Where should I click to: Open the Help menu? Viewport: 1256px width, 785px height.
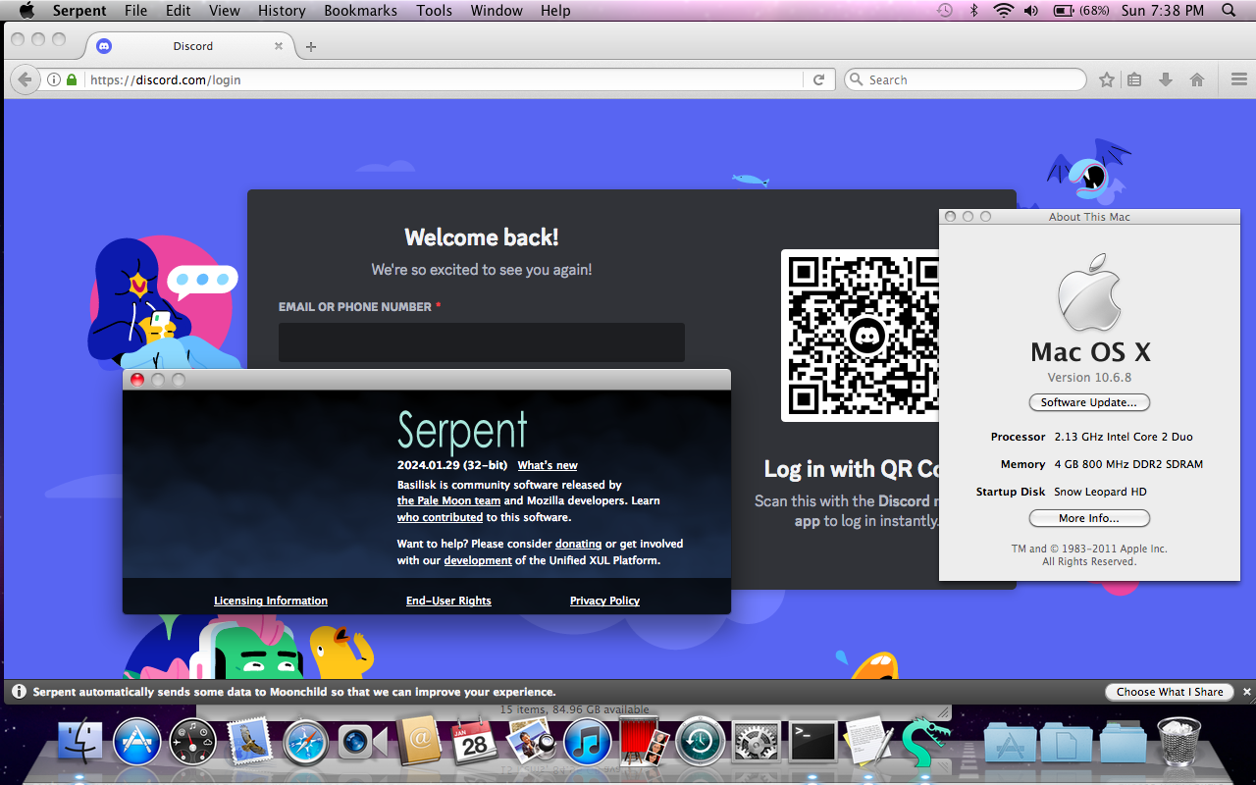pos(555,11)
